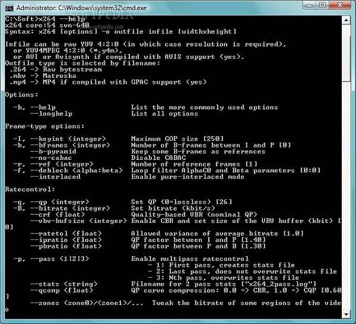Click the command line 'C:\Soft>x264 --help'

pos(45,19)
